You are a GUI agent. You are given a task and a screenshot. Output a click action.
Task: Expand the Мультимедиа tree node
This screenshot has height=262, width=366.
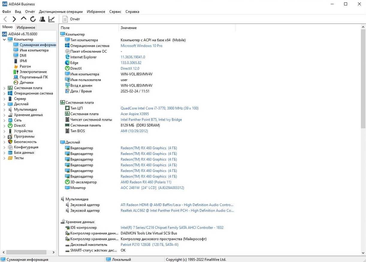click(x=4, y=109)
